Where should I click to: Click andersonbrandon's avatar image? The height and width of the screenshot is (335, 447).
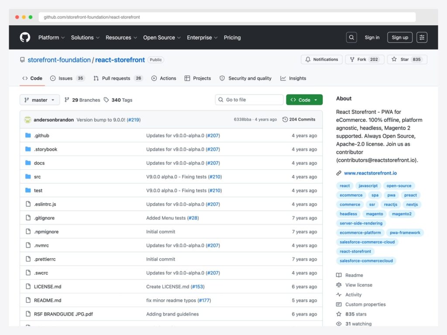tap(28, 120)
